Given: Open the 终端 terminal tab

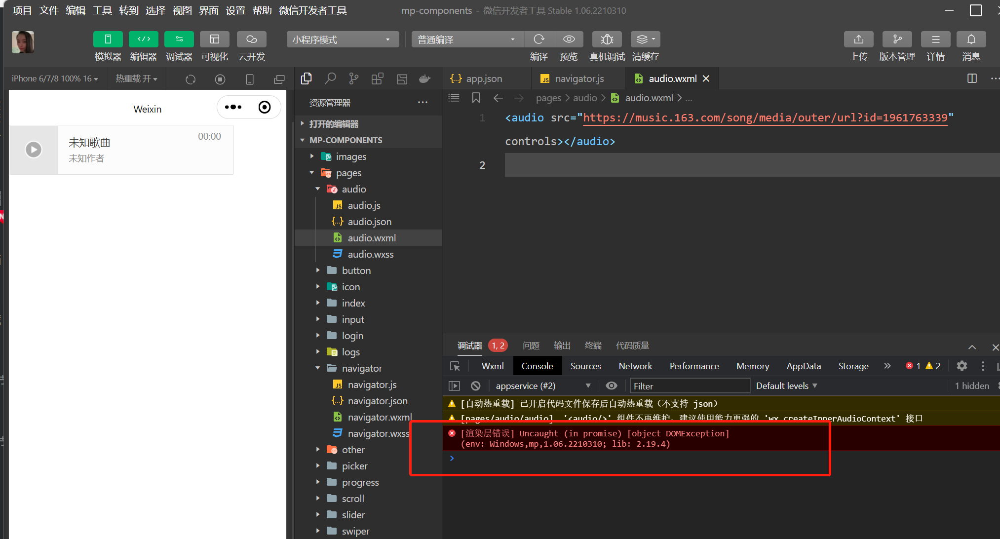Looking at the screenshot, I should 593,346.
